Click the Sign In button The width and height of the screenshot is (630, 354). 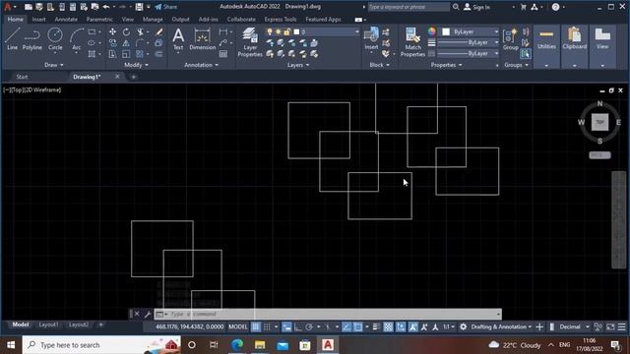tap(476, 7)
